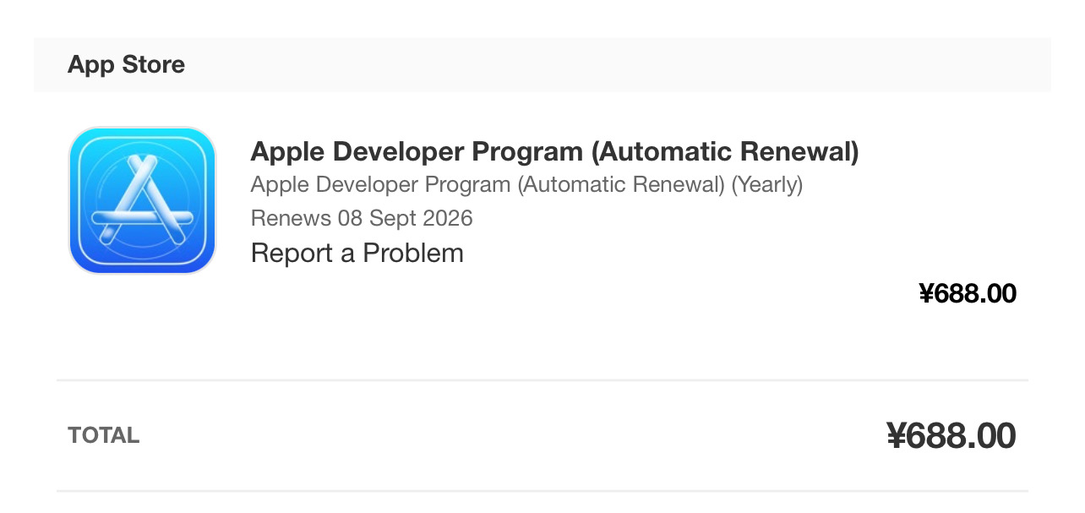This screenshot has height=513, width=1085.
Task: Click the item price ¥688.00
Action: (967, 293)
